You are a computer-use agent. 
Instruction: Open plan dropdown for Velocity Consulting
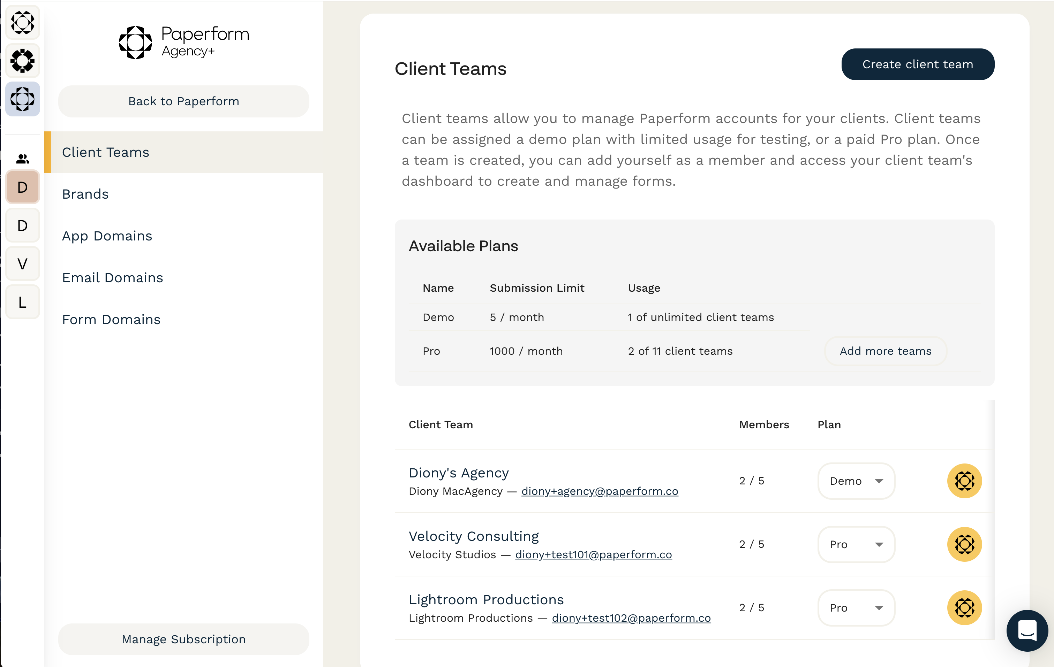pos(856,544)
